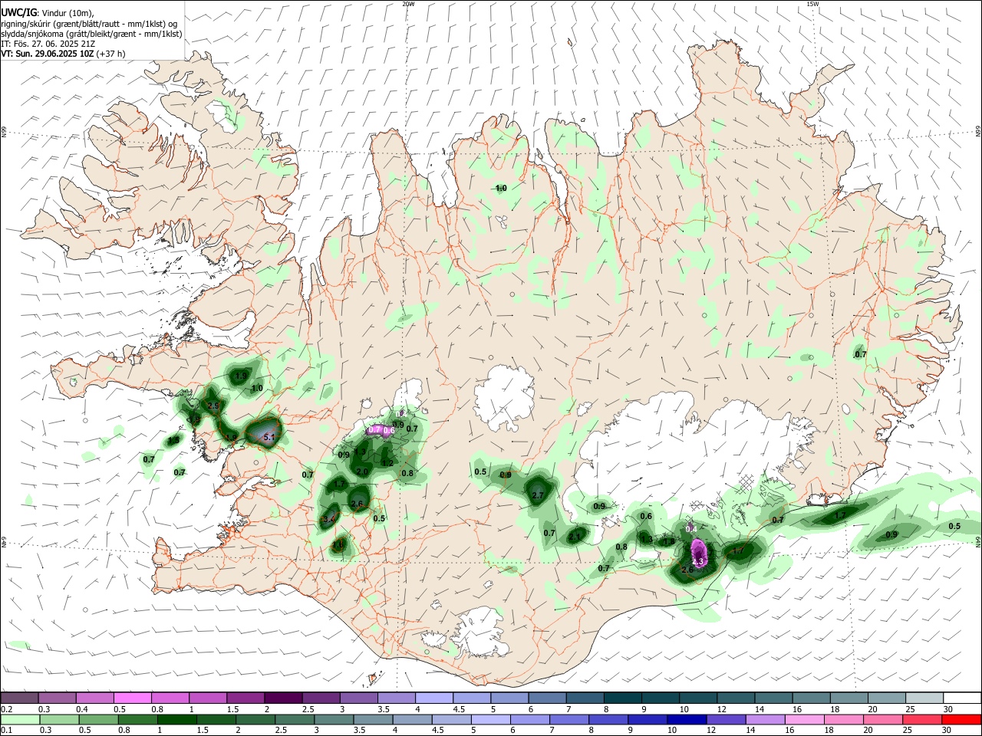The image size is (982, 736).
Task: Click the '3.4' rainfall value
Action: (329, 519)
